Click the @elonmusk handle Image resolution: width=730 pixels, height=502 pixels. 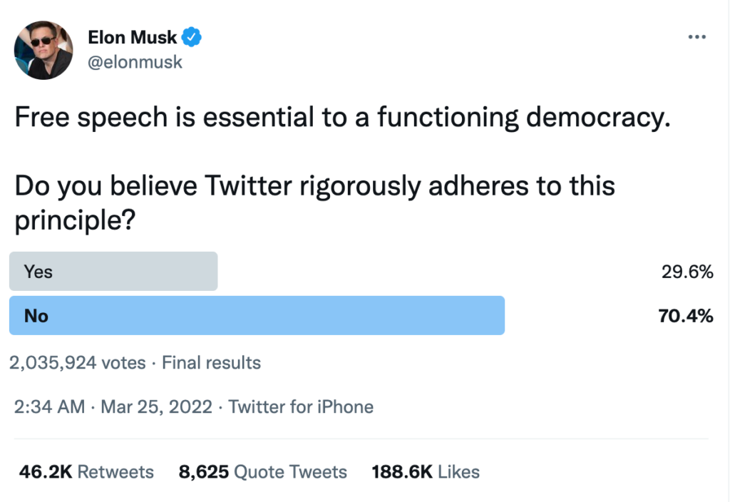coord(135,62)
